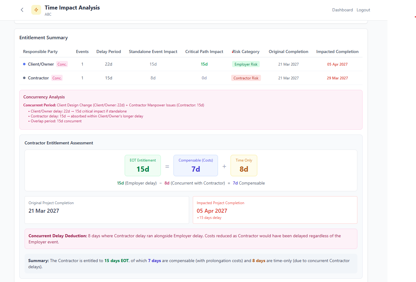Click the Impacted Project Completion date card

[275, 210]
